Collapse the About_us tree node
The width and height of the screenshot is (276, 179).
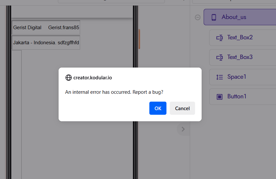click(197, 17)
